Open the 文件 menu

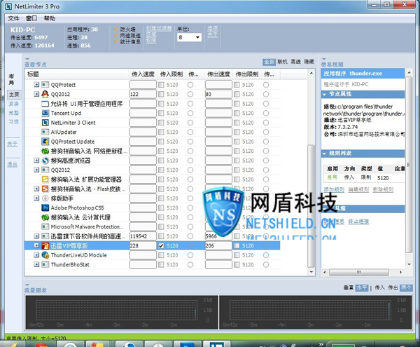[x=13, y=18]
